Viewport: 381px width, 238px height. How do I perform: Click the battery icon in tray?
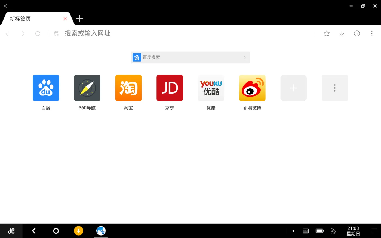tap(320, 231)
